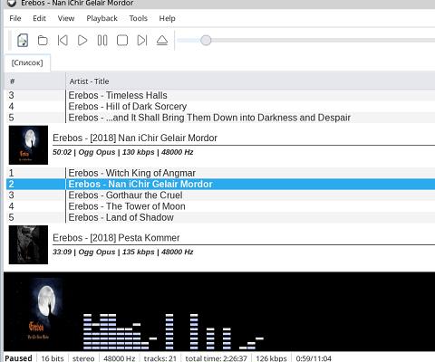This screenshot has width=435, height=362.
Task: Select track Erebos - Witch King of Angmar
Action: [x=220, y=173]
